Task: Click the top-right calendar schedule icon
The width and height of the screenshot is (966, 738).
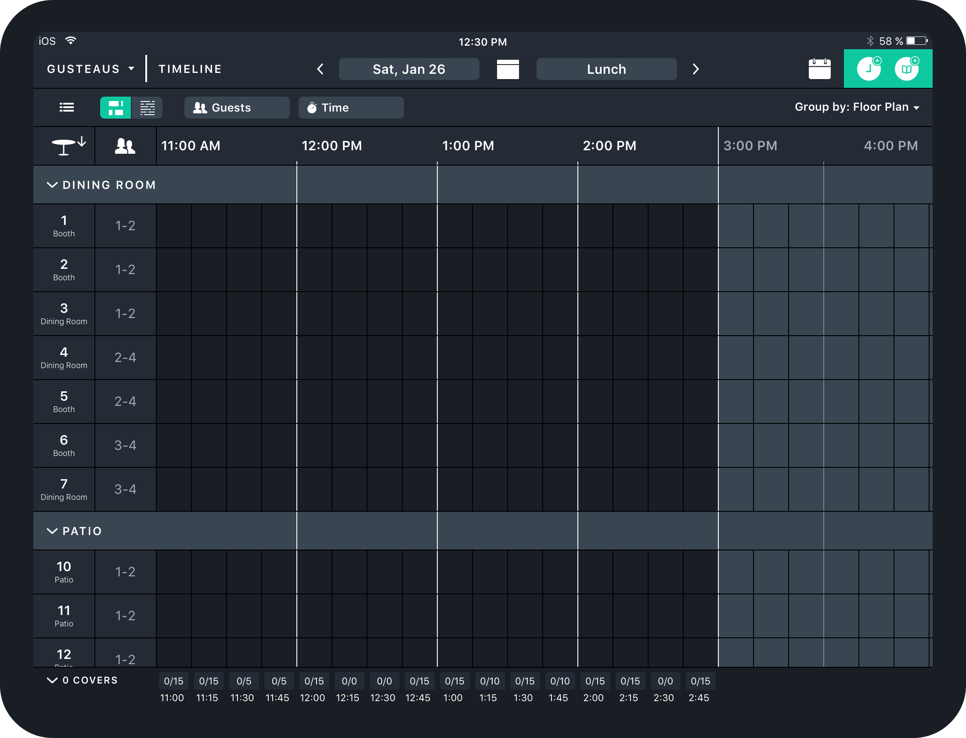Action: [819, 69]
